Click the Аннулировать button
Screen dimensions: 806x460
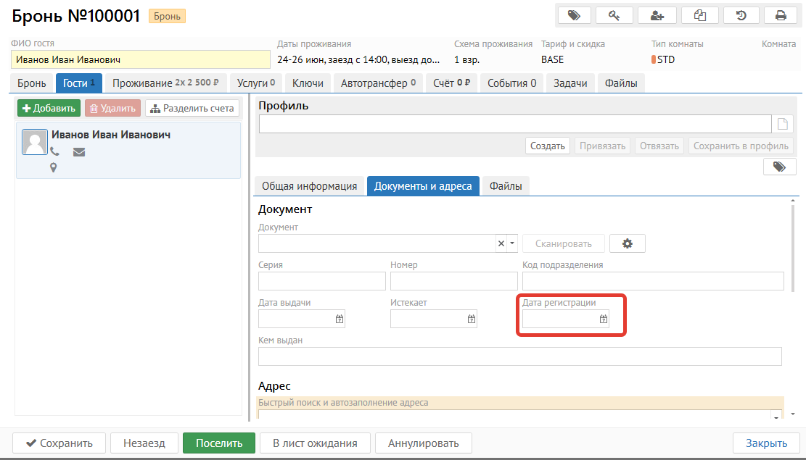coord(423,443)
